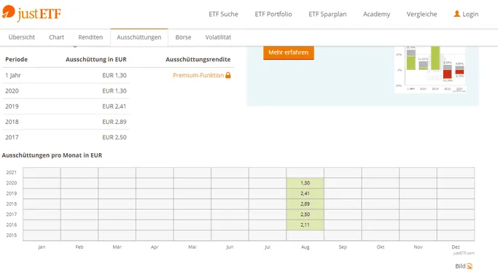The width and height of the screenshot is (498, 280).
Task: Open Vergleiche menu
Action: click(x=421, y=14)
